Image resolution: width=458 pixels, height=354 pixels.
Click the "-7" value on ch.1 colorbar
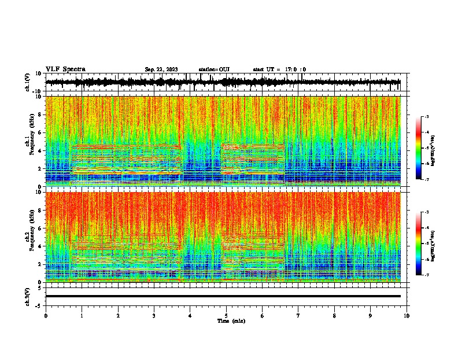(x=427, y=180)
